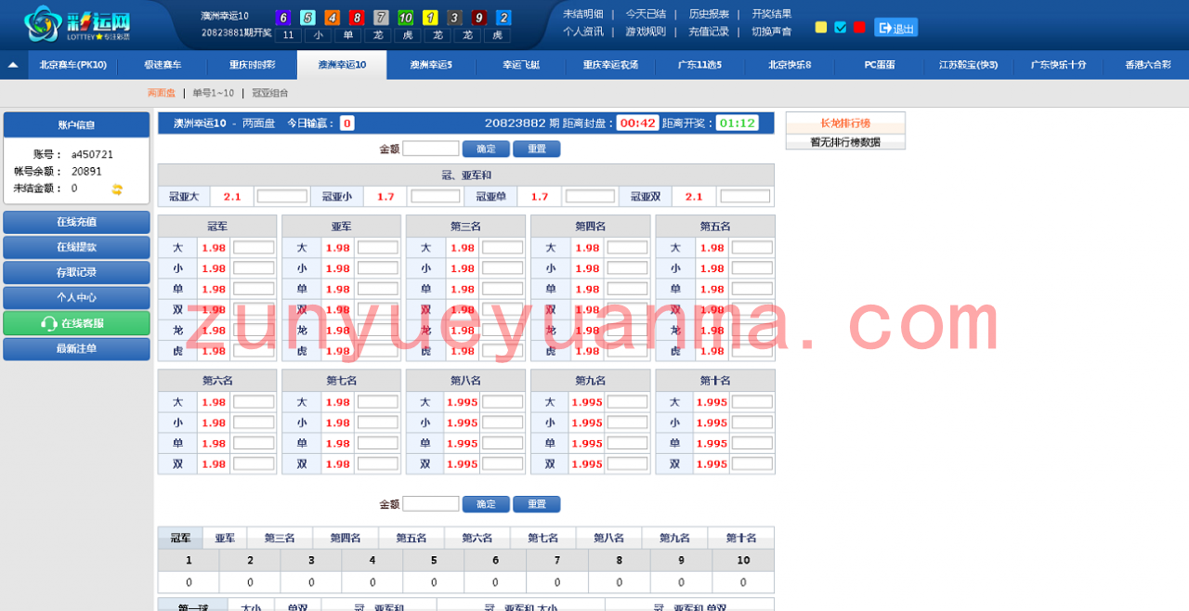The image size is (1189, 611).
Task: Open the 未结明细 link
Action: [x=582, y=14]
